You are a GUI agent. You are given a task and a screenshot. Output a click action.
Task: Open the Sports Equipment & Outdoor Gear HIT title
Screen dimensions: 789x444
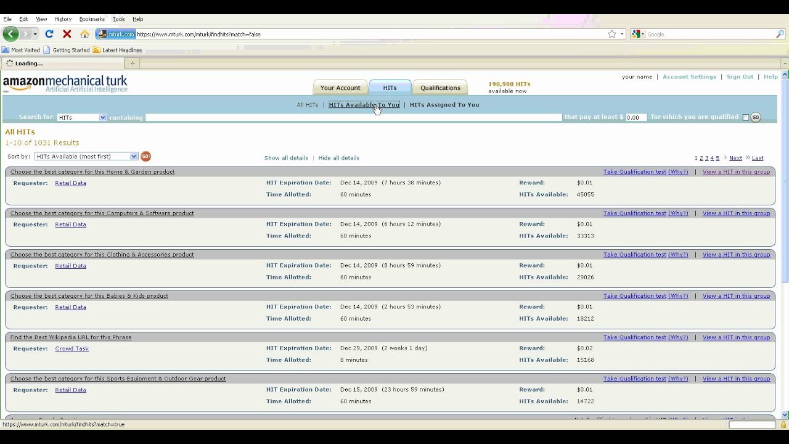pos(118,379)
